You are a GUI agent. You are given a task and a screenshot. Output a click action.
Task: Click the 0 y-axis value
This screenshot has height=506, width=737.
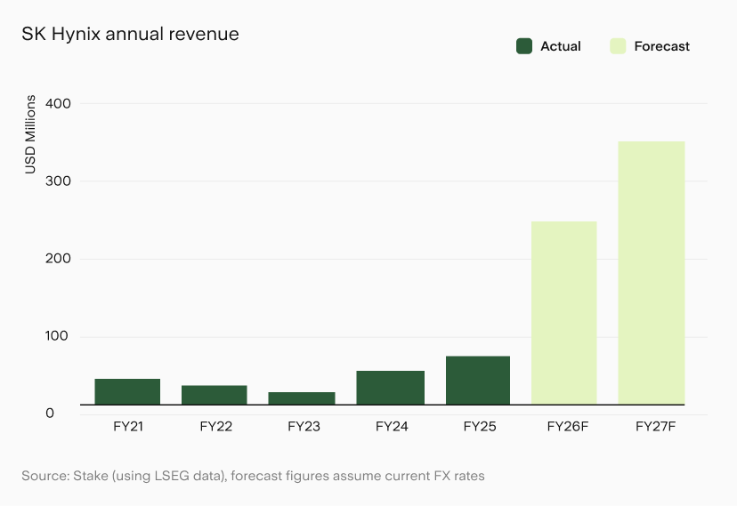[x=50, y=414]
